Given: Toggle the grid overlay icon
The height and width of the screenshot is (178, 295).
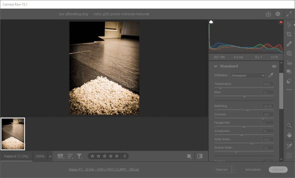Looking at the screenshot, I should pyautogui.click(x=289, y=156).
